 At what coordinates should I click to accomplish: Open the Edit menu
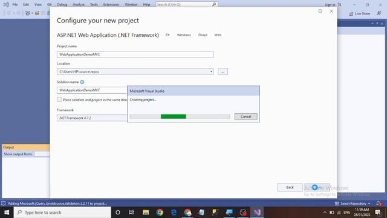click(26, 4)
